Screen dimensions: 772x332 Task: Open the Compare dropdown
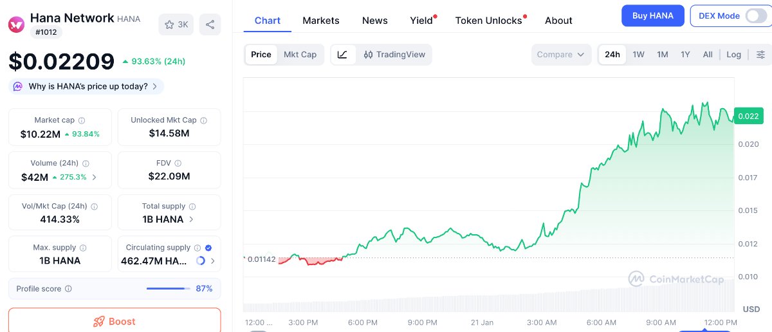click(x=560, y=55)
